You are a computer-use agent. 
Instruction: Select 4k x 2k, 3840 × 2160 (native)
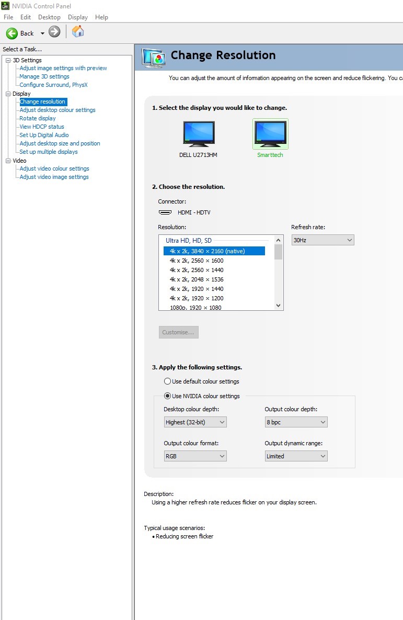tap(214, 251)
